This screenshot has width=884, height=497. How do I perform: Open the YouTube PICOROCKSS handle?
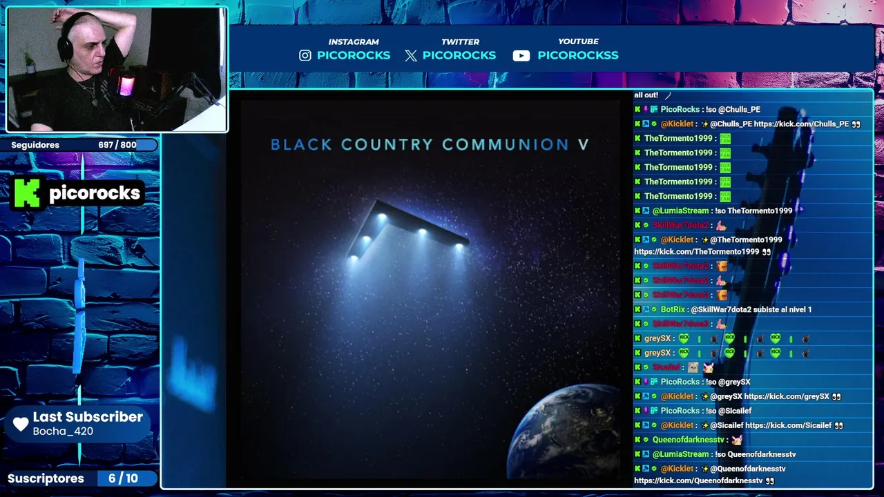click(x=578, y=55)
